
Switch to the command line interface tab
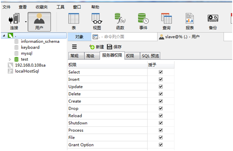tap(124, 37)
